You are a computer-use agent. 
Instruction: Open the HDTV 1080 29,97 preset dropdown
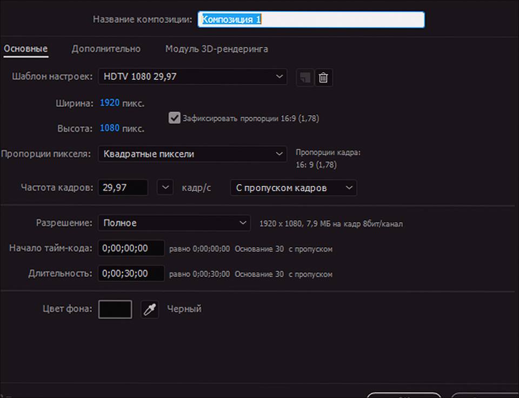pos(192,77)
